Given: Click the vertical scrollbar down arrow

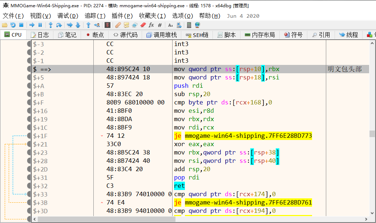Looking at the screenshot, I should 372,213.
